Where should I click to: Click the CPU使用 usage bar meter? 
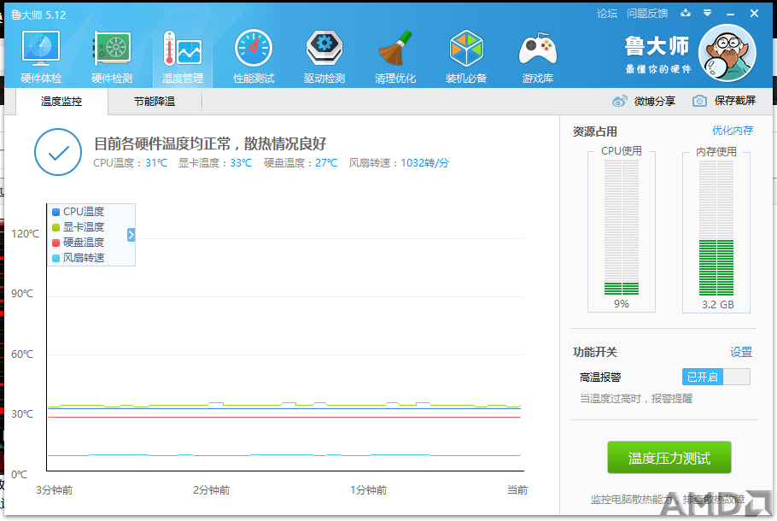point(622,227)
